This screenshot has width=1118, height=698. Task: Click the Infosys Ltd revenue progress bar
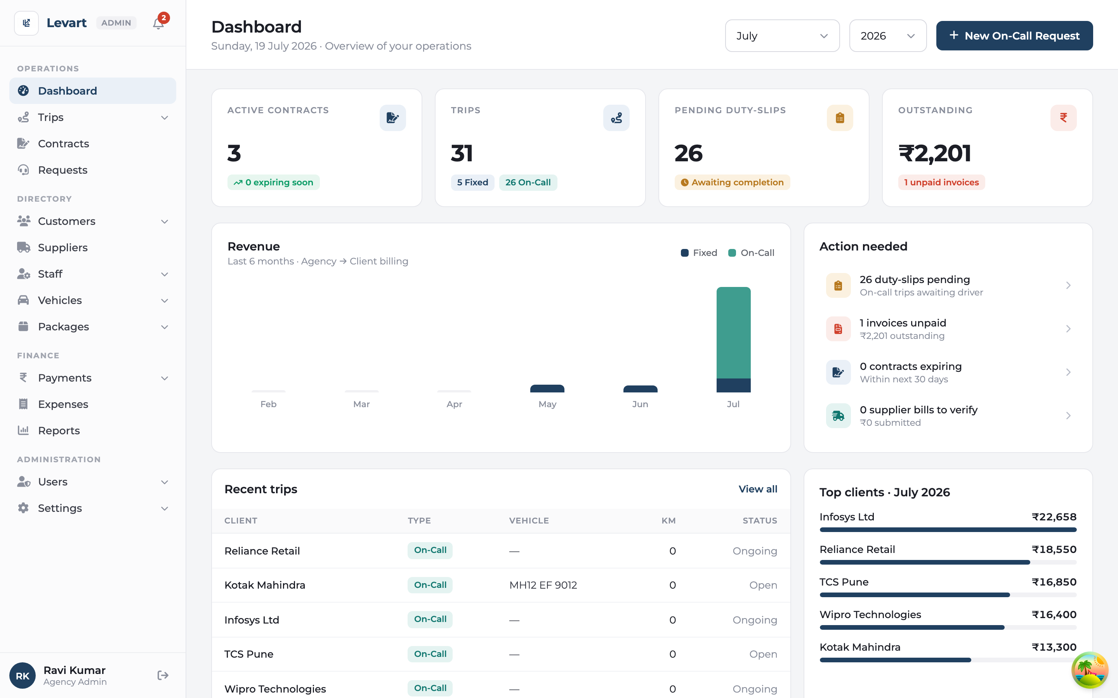(948, 529)
